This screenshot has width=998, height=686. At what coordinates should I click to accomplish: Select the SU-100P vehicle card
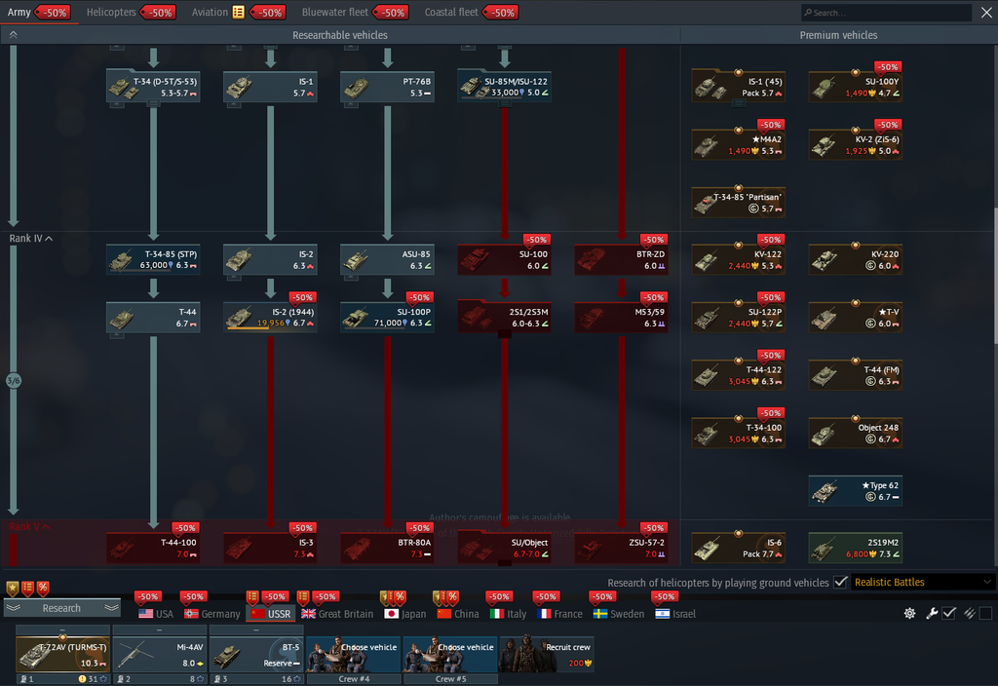point(388,317)
